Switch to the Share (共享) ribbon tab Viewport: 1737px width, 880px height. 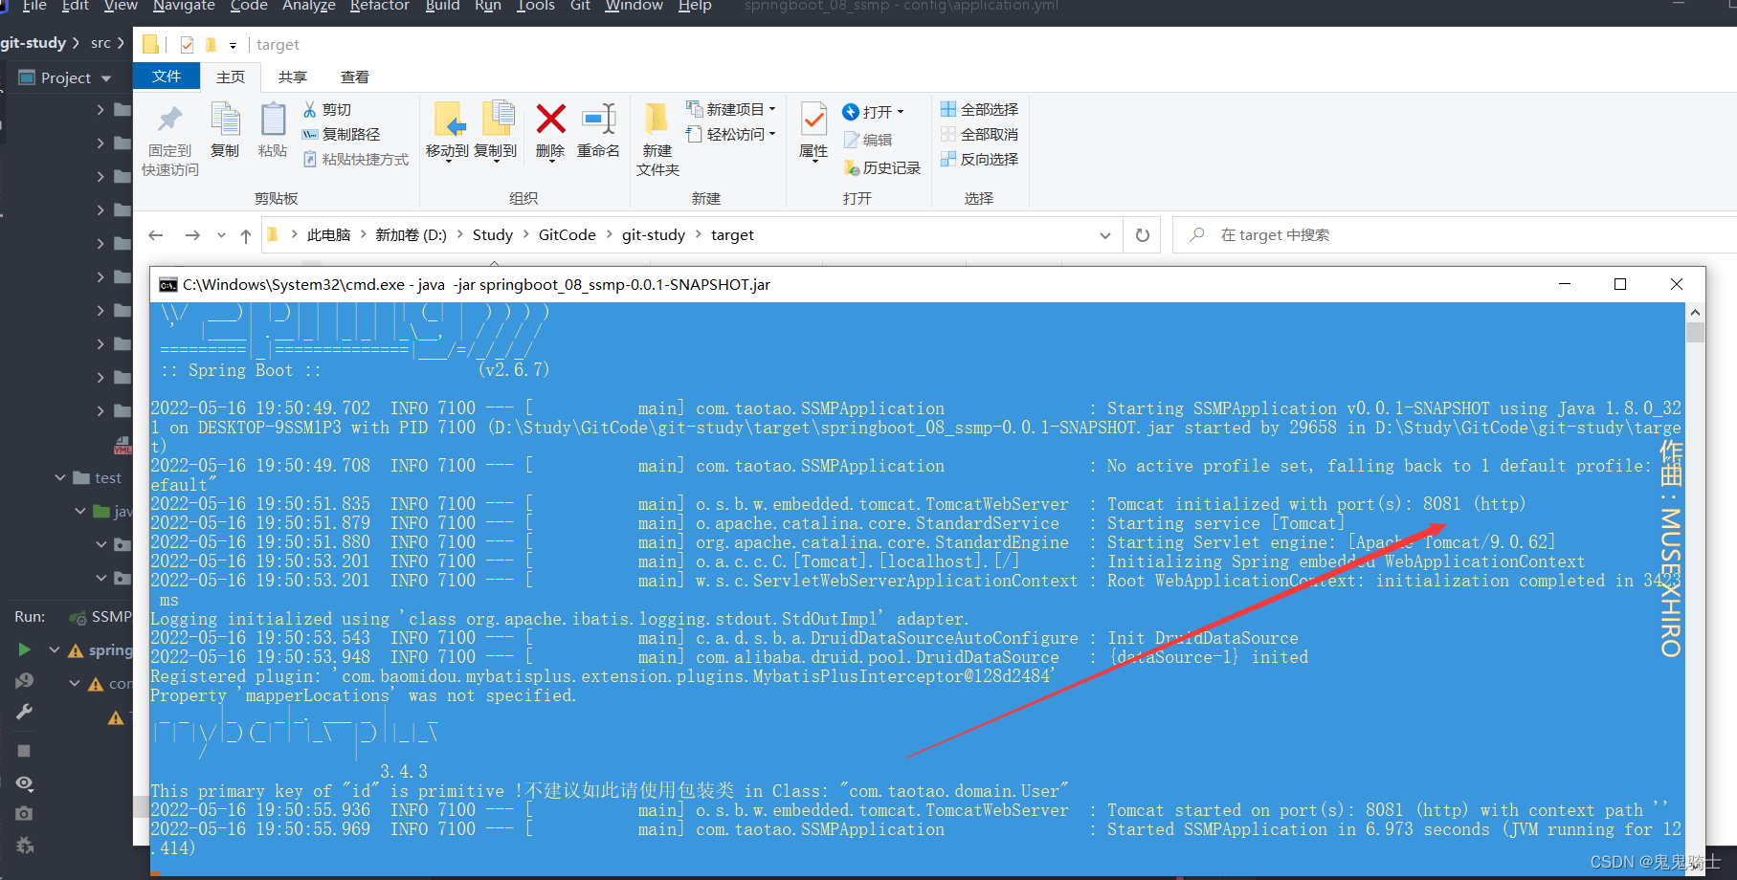click(x=293, y=77)
